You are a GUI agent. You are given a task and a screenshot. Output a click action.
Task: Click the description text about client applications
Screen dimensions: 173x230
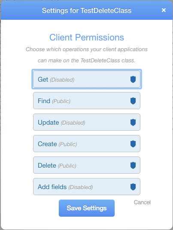(x=87, y=55)
